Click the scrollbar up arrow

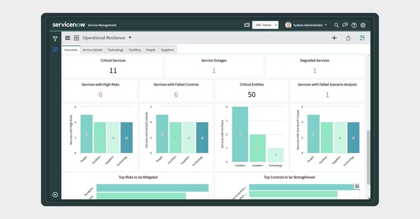coord(368,55)
